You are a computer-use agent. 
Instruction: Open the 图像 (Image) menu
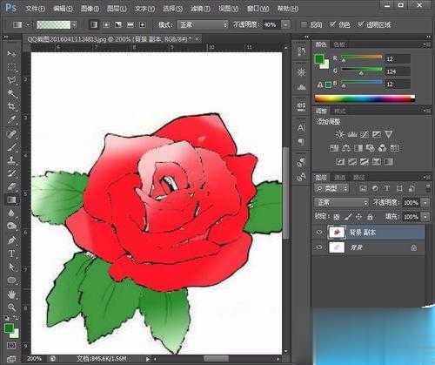[x=90, y=9]
